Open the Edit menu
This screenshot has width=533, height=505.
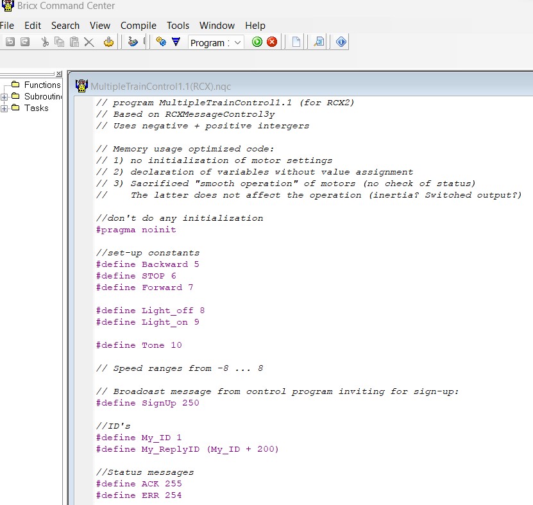33,26
